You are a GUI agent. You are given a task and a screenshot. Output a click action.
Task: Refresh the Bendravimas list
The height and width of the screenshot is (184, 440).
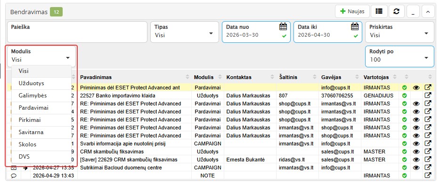[396, 11]
